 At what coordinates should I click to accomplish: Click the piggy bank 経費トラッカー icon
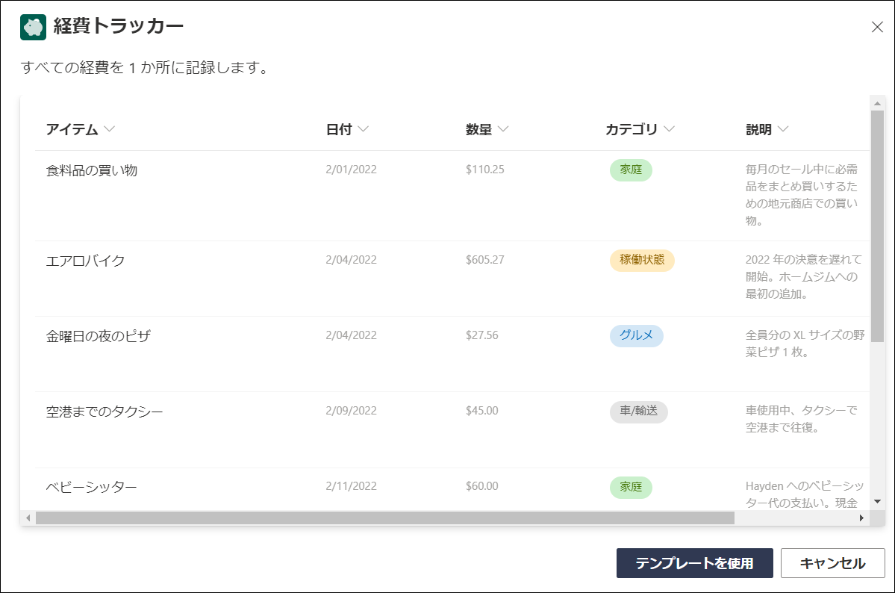click(33, 27)
